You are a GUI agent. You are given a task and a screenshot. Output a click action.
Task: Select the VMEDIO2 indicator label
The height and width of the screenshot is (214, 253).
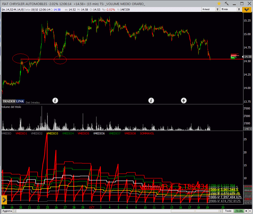click(x=37, y=133)
